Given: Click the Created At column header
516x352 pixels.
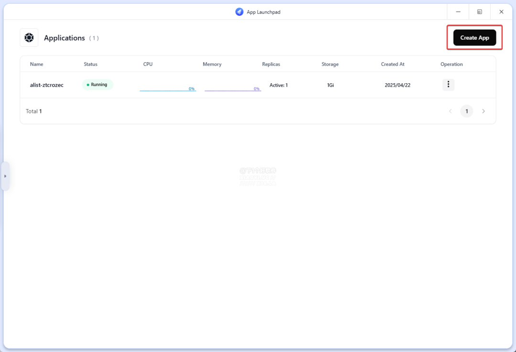Looking at the screenshot, I should pyautogui.click(x=393, y=64).
